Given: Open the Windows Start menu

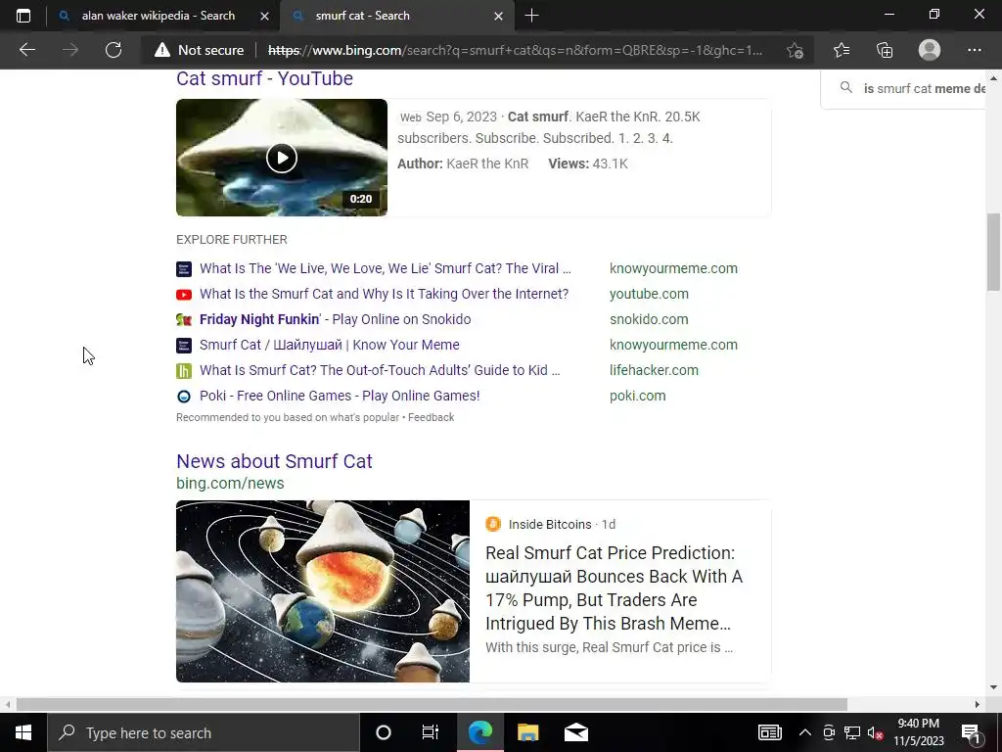Looking at the screenshot, I should pos(23,732).
